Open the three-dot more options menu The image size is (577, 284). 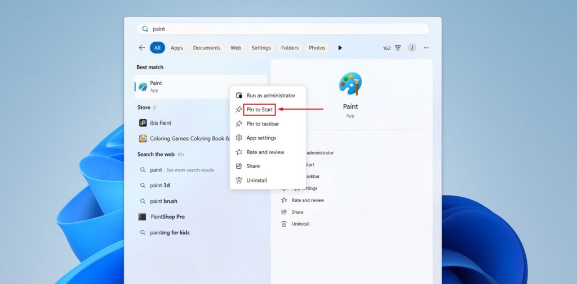coord(426,48)
